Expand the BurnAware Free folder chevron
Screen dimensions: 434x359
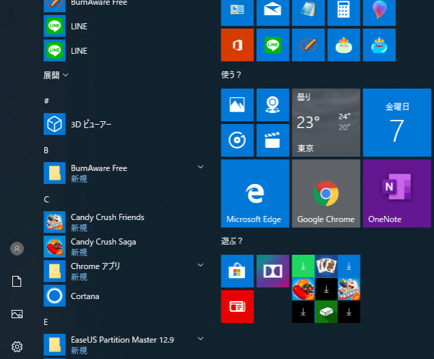200,167
